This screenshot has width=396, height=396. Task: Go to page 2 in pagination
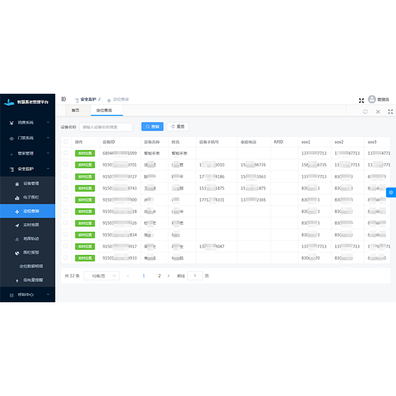click(159, 276)
